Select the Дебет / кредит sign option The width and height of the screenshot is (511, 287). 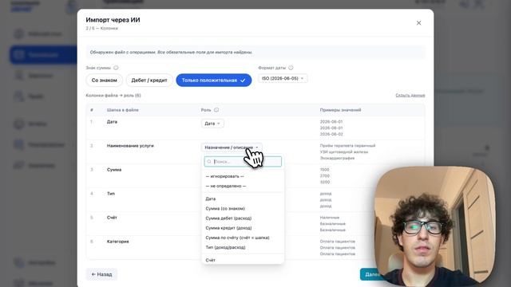point(149,81)
